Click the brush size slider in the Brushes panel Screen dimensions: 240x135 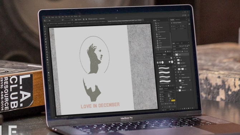pyautogui.click(x=163, y=59)
